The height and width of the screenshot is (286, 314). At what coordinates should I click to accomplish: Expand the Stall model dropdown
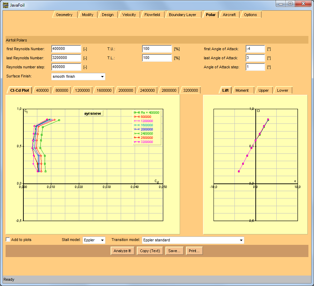pyautogui.click(x=94, y=240)
